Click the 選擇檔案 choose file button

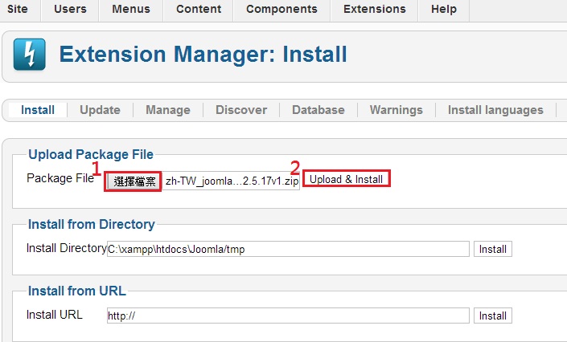[133, 181]
